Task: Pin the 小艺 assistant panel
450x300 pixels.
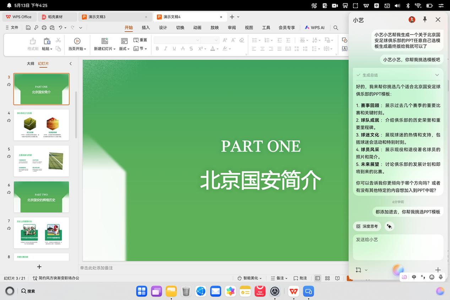Action: coord(425,20)
